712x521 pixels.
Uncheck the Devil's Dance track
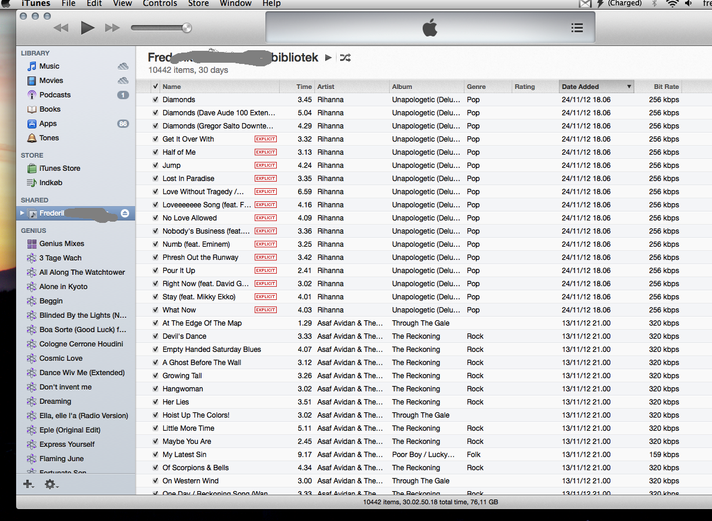[155, 336]
